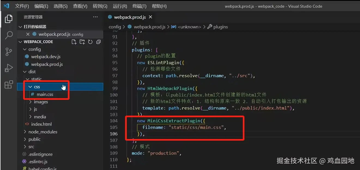Viewport: 360px width, 170px height.
Task: Collapse the WEBPACK_CODE root section
Action: [x=20, y=42]
